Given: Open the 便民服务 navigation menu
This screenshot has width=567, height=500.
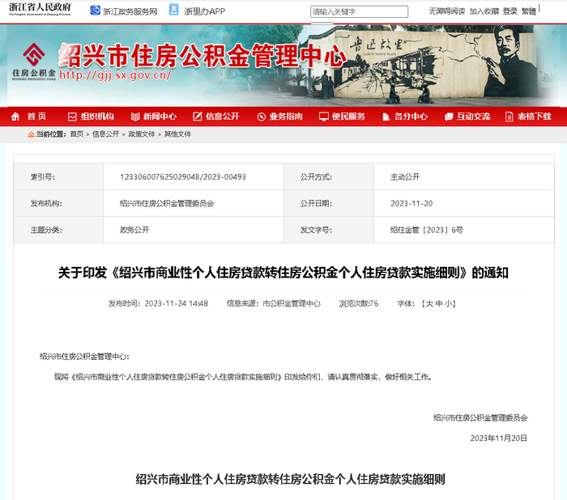Looking at the screenshot, I should point(348,117).
